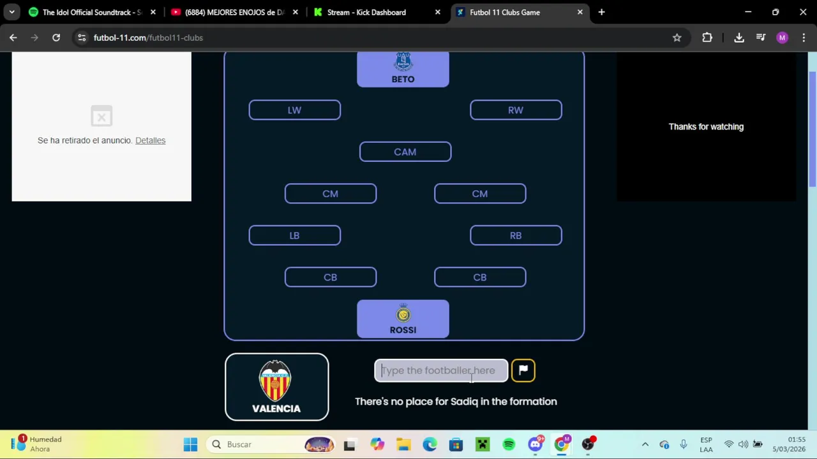Open the volume speaker tray icon
The height and width of the screenshot is (459, 817).
pyautogui.click(x=743, y=444)
